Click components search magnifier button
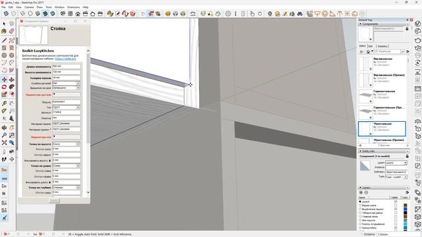The height and width of the screenshot is (237, 422). click(x=403, y=51)
